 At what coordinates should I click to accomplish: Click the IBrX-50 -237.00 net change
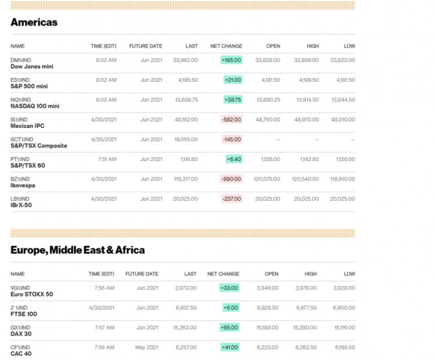click(232, 199)
